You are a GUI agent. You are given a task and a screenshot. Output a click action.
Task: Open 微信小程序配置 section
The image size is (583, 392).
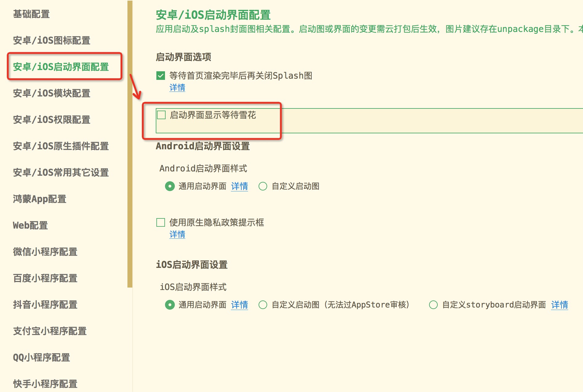tap(45, 252)
